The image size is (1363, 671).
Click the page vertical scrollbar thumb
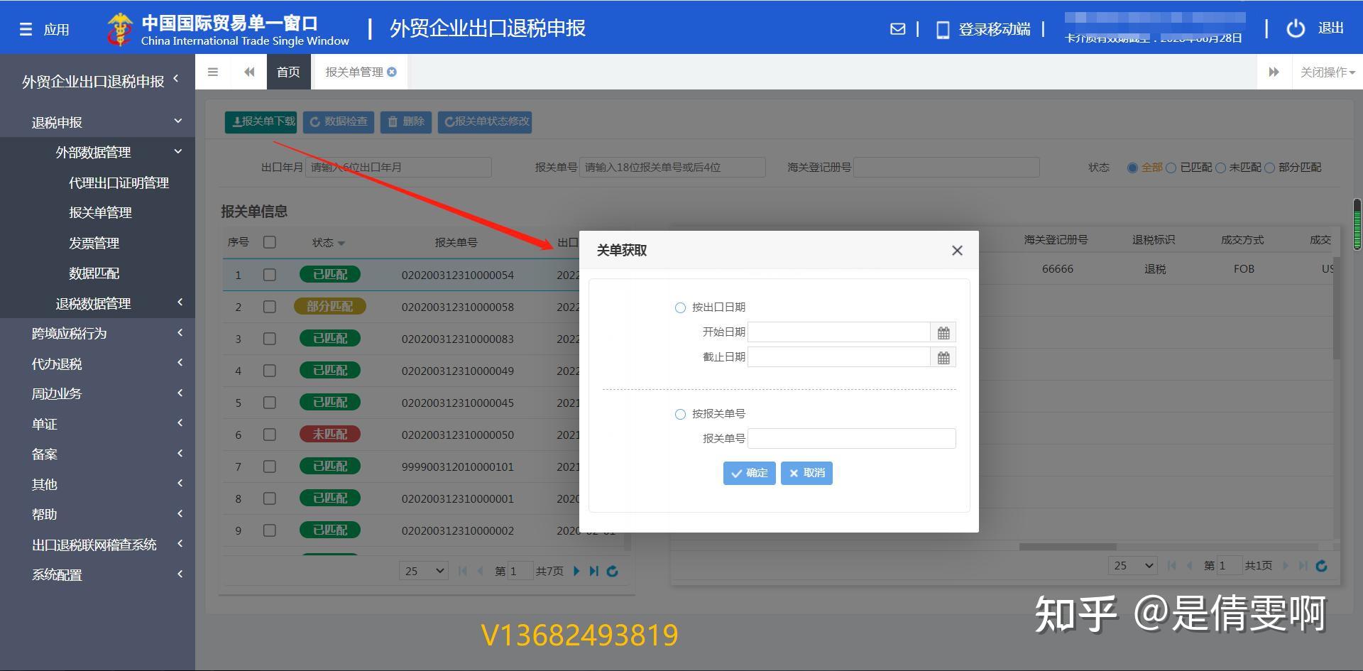[1357, 224]
